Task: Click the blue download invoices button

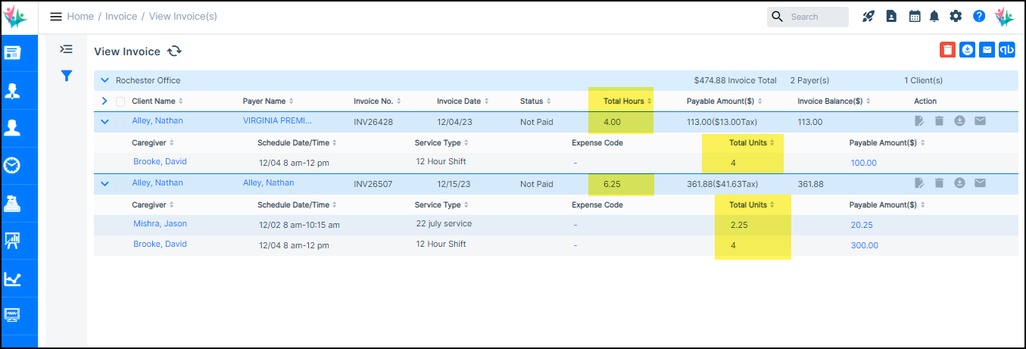Action: coord(967,50)
